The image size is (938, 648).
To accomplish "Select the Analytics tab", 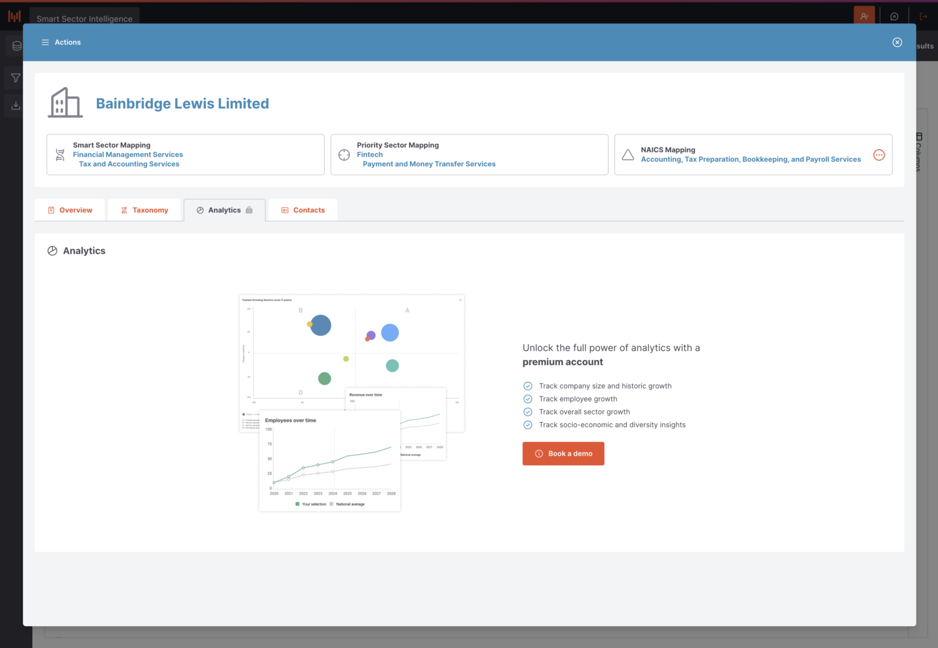I will tap(225, 210).
